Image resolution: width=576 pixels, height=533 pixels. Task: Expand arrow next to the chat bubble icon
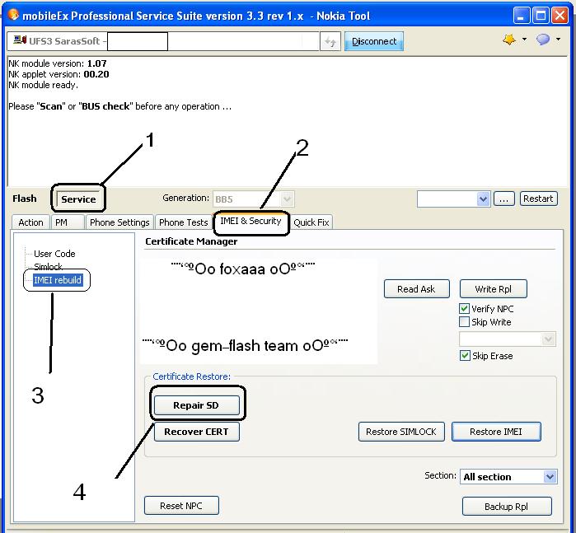558,39
